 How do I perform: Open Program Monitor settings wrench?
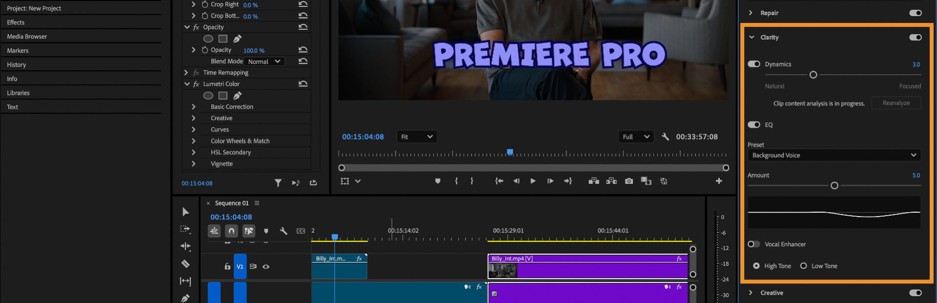(665, 137)
